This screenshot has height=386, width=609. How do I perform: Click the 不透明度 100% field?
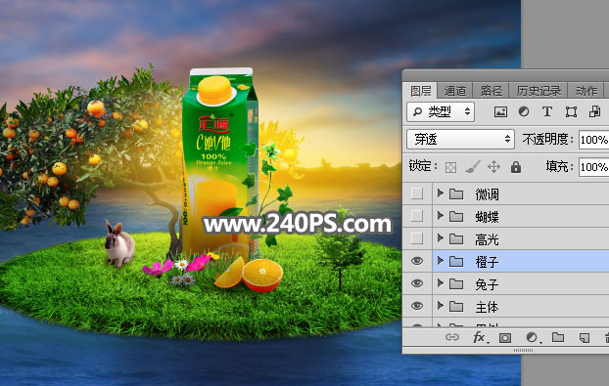tap(594, 140)
